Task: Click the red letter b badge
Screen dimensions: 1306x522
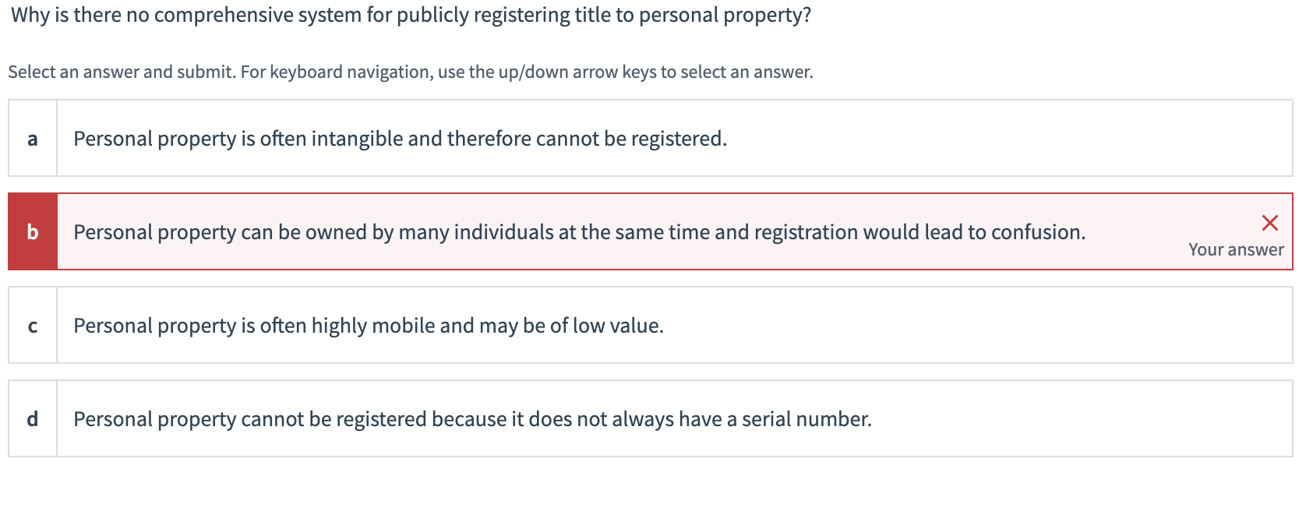Action: tap(31, 232)
